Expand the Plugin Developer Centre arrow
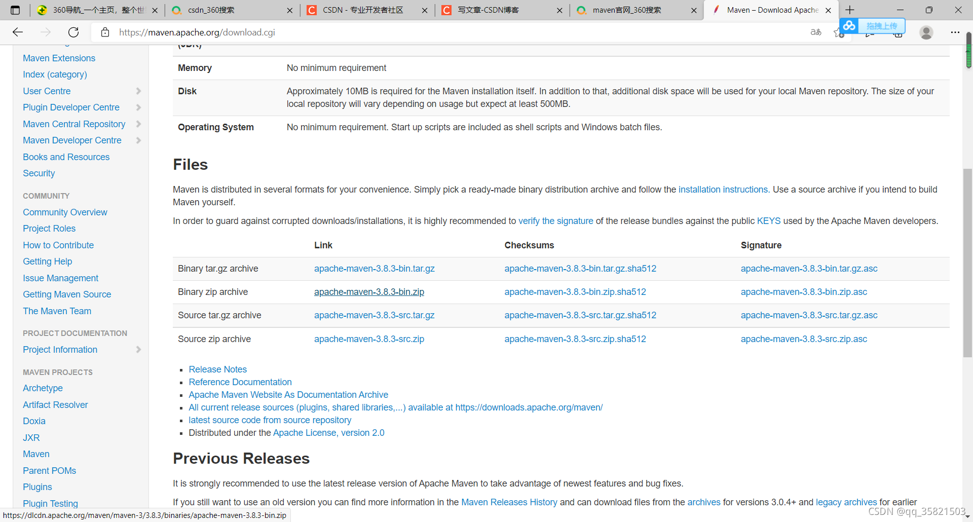Image resolution: width=973 pixels, height=522 pixels. pyautogui.click(x=138, y=107)
